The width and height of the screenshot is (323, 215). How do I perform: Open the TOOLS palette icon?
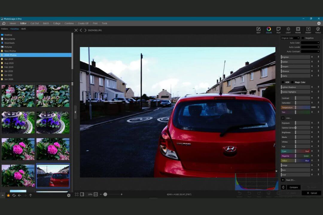pyautogui.click(x=318, y=30)
